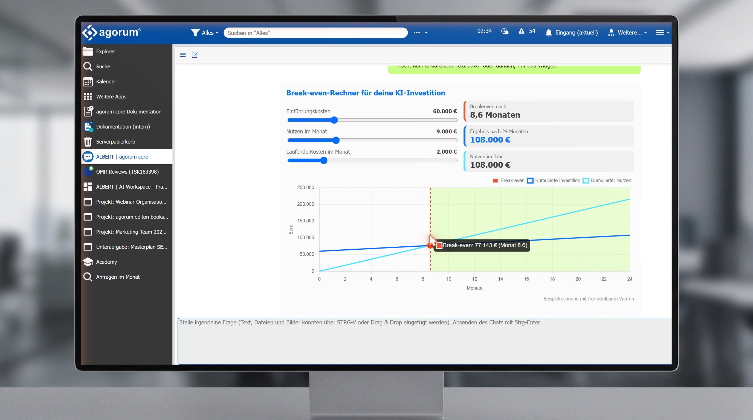Toggle Kumulierte Investition legend series
753x420 pixels.
554,180
